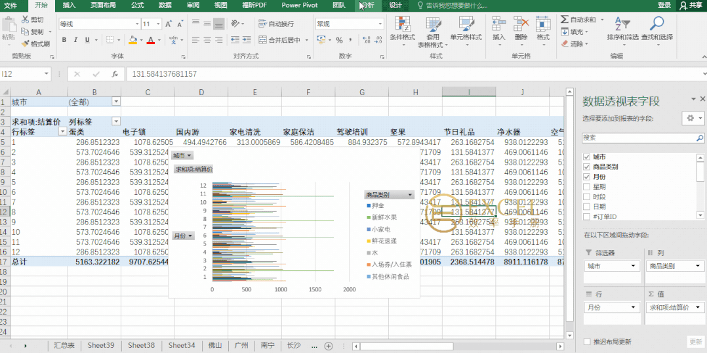Click the 城市 chart filter button
Image resolution: width=707 pixels, height=353 pixels.
point(182,156)
